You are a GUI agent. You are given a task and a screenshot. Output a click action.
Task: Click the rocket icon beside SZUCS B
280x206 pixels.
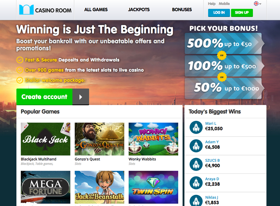(196, 164)
